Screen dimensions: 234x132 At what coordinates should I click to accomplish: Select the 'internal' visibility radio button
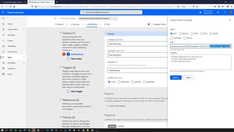[x=132, y=82]
